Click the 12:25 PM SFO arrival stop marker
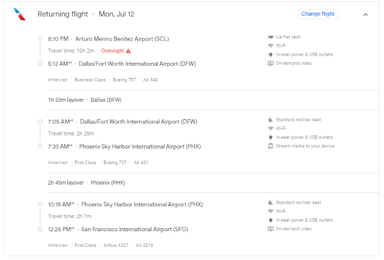This screenshot has width=384, height=260. [40, 229]
